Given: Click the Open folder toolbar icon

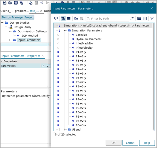Looking at the screenshot, I should [10, 3].
